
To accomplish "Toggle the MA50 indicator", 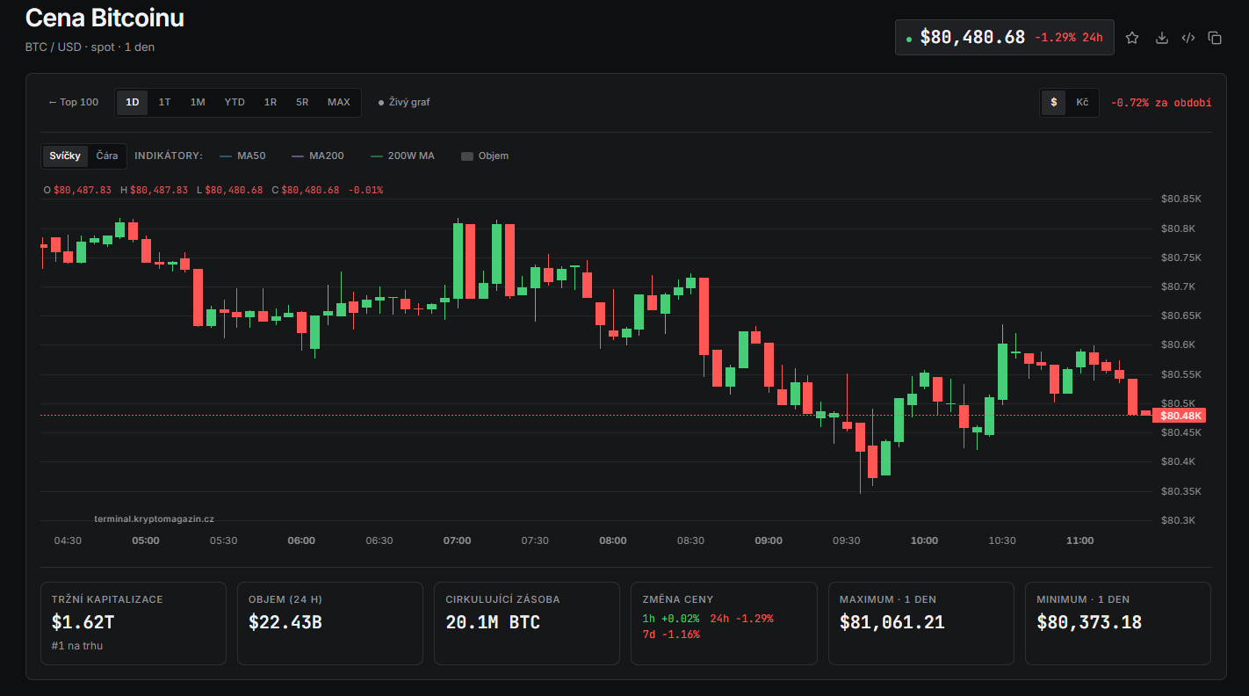I will (x=242, y=156).
